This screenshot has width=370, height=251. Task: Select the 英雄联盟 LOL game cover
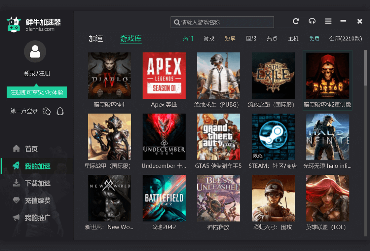[x=327, y=198]
